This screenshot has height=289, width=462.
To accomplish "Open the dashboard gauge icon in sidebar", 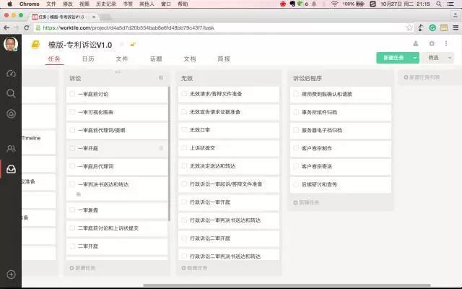I will (12, 73).
